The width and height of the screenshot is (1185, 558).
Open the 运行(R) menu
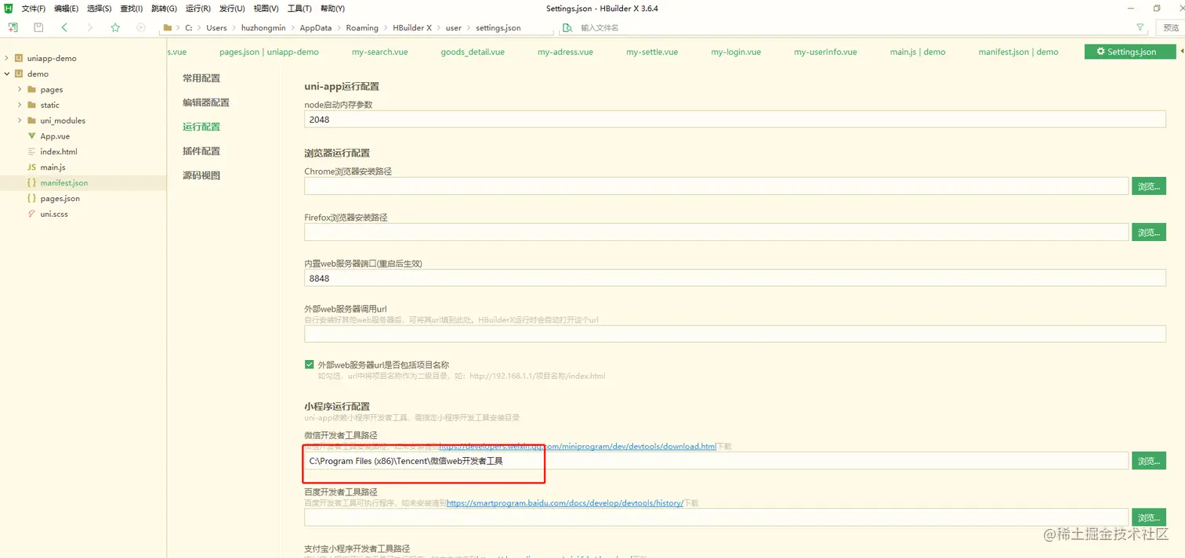[x=197, y=9]
